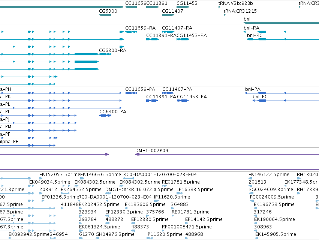Select the EP14142.3prime EST label
The image size is (319, 240).
click(204, 219)
